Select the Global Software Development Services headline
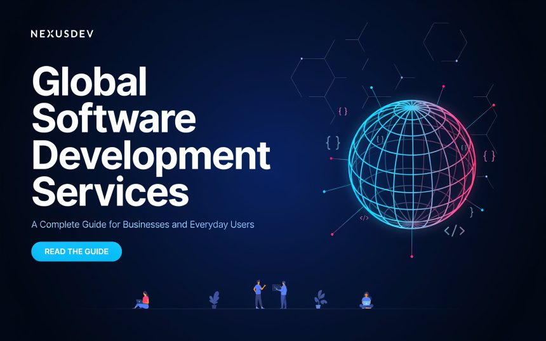546x341 pixels. [x=150, y=137]
